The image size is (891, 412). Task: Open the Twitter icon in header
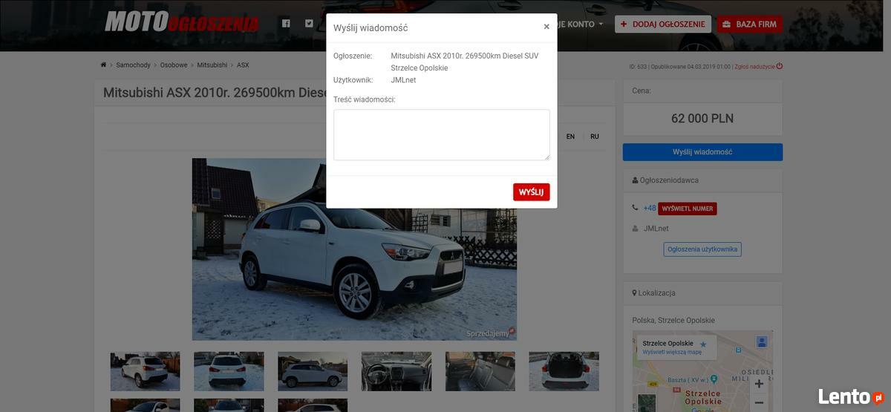tap(309, 24)
